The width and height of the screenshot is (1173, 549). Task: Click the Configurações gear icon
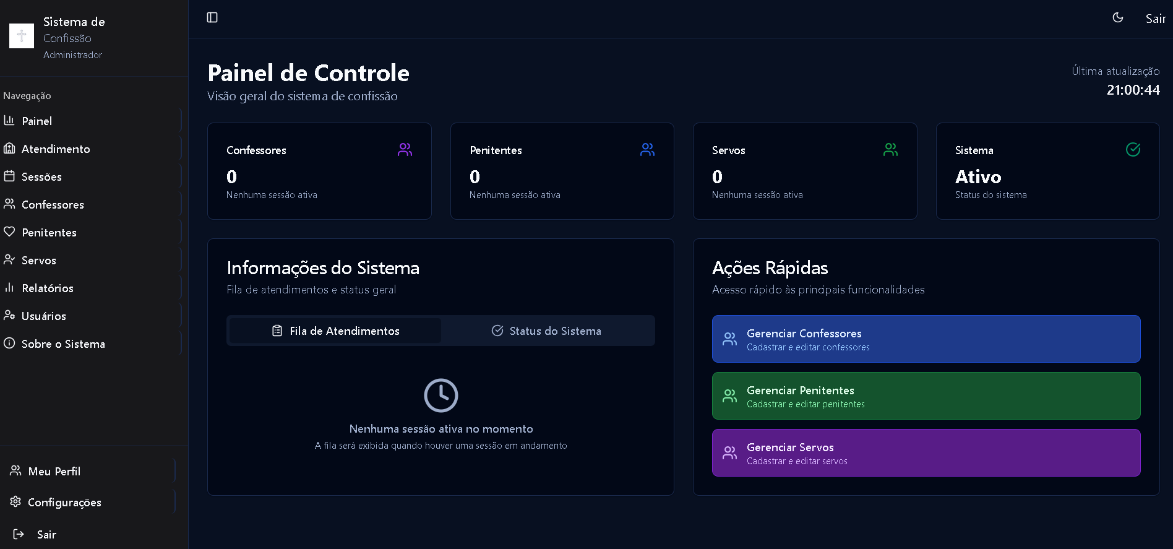pos(15,502)
